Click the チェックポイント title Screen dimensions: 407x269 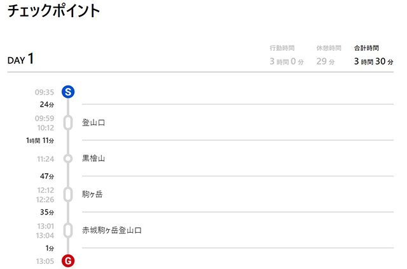(x=53, y=11)
